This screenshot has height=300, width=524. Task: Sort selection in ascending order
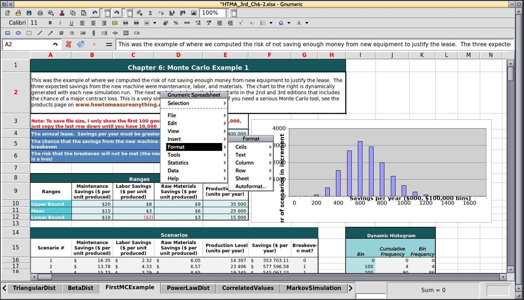[x=172, y=13]
